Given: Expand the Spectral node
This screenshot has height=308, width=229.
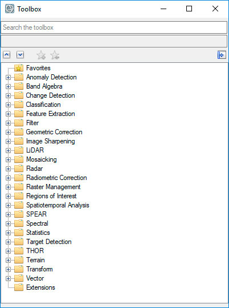Looking at the screenshot, I should pyautogui.click(x=8, y=223).
